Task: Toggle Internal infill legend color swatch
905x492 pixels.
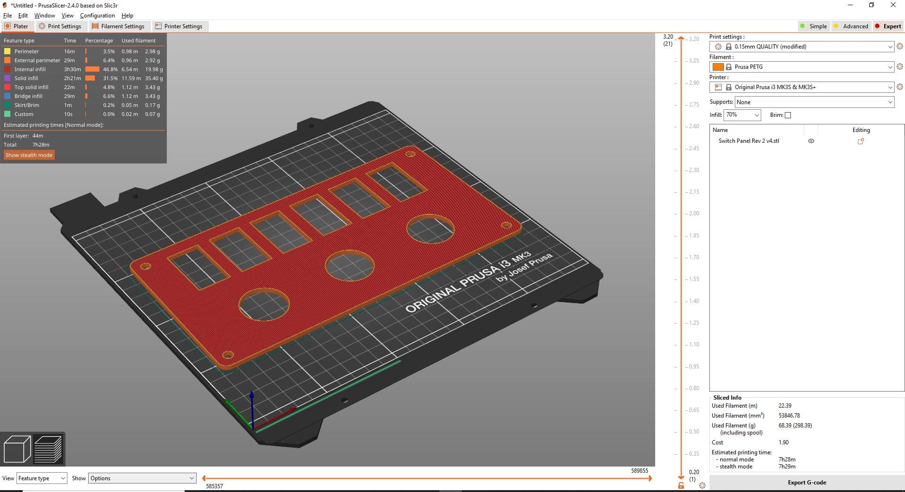Action: tap(8, 69)
